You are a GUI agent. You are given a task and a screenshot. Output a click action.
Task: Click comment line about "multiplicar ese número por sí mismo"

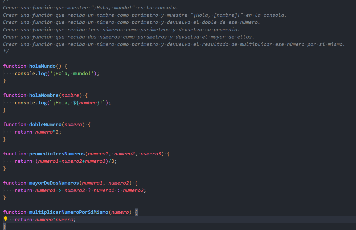pyautogui.click(x=174, y=44)
